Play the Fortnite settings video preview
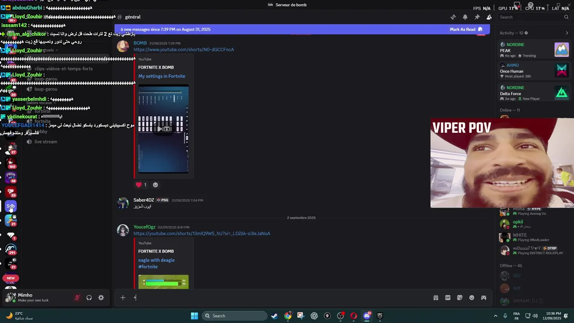This screenshot has width=574, height=323. click(163, 129)
